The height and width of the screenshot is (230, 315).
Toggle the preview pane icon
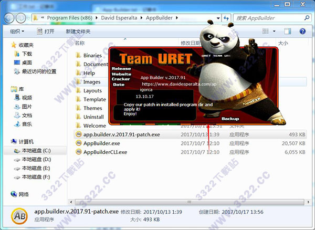[x=288, y=31]
